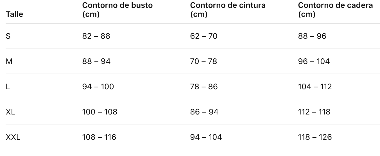This screenshot has height=156, width=380.
Task: Select the XL size row label
Action: coord(10,112)
